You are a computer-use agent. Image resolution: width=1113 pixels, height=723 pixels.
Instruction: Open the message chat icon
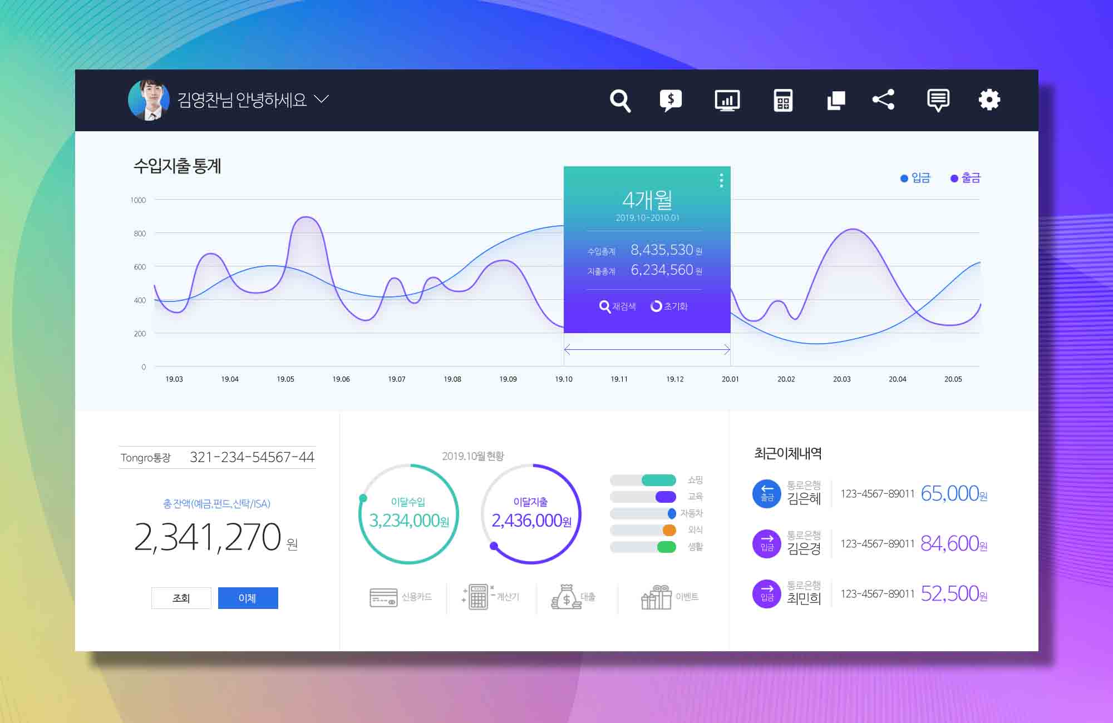point(938,101)
